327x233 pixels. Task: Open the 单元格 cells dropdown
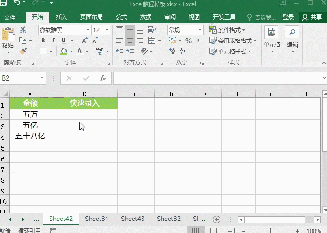271,39
